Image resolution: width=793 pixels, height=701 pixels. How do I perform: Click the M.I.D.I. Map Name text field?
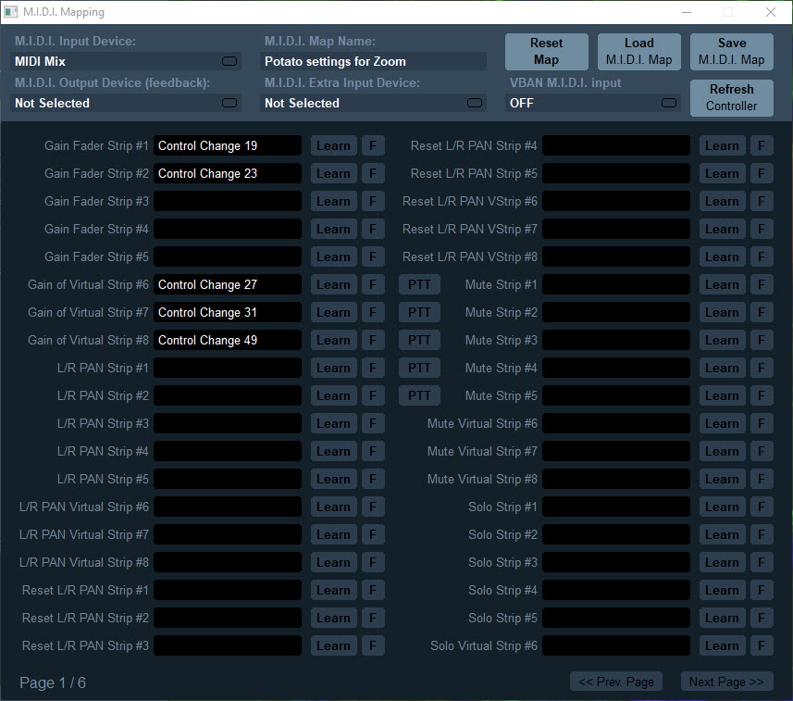(374, 62)
